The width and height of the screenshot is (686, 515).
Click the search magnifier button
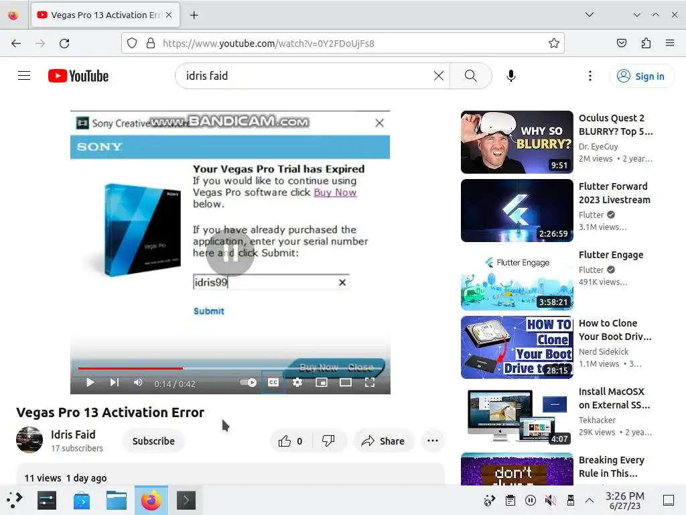tap(471, 76)
